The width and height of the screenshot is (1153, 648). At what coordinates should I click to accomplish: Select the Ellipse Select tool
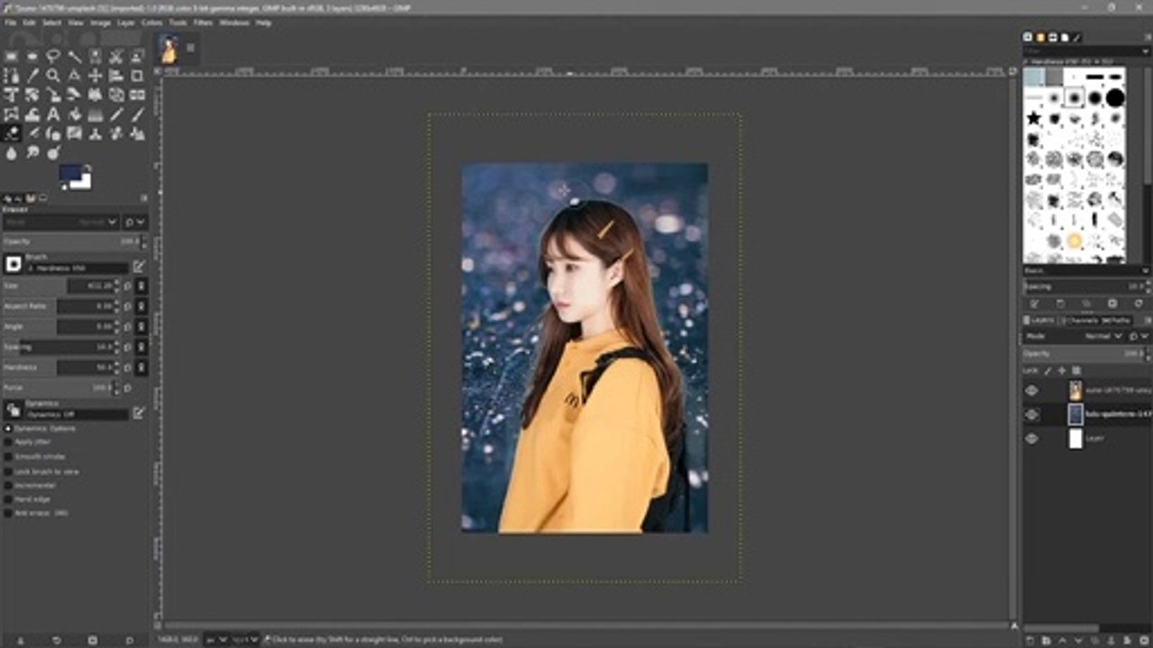tap(32, 56)
